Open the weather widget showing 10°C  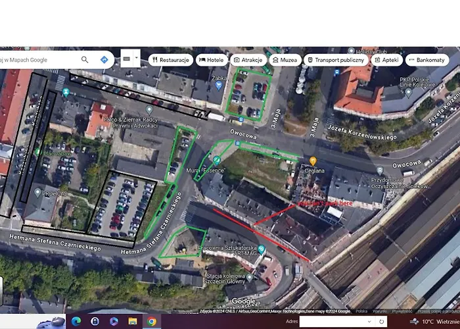pos(434,321)
